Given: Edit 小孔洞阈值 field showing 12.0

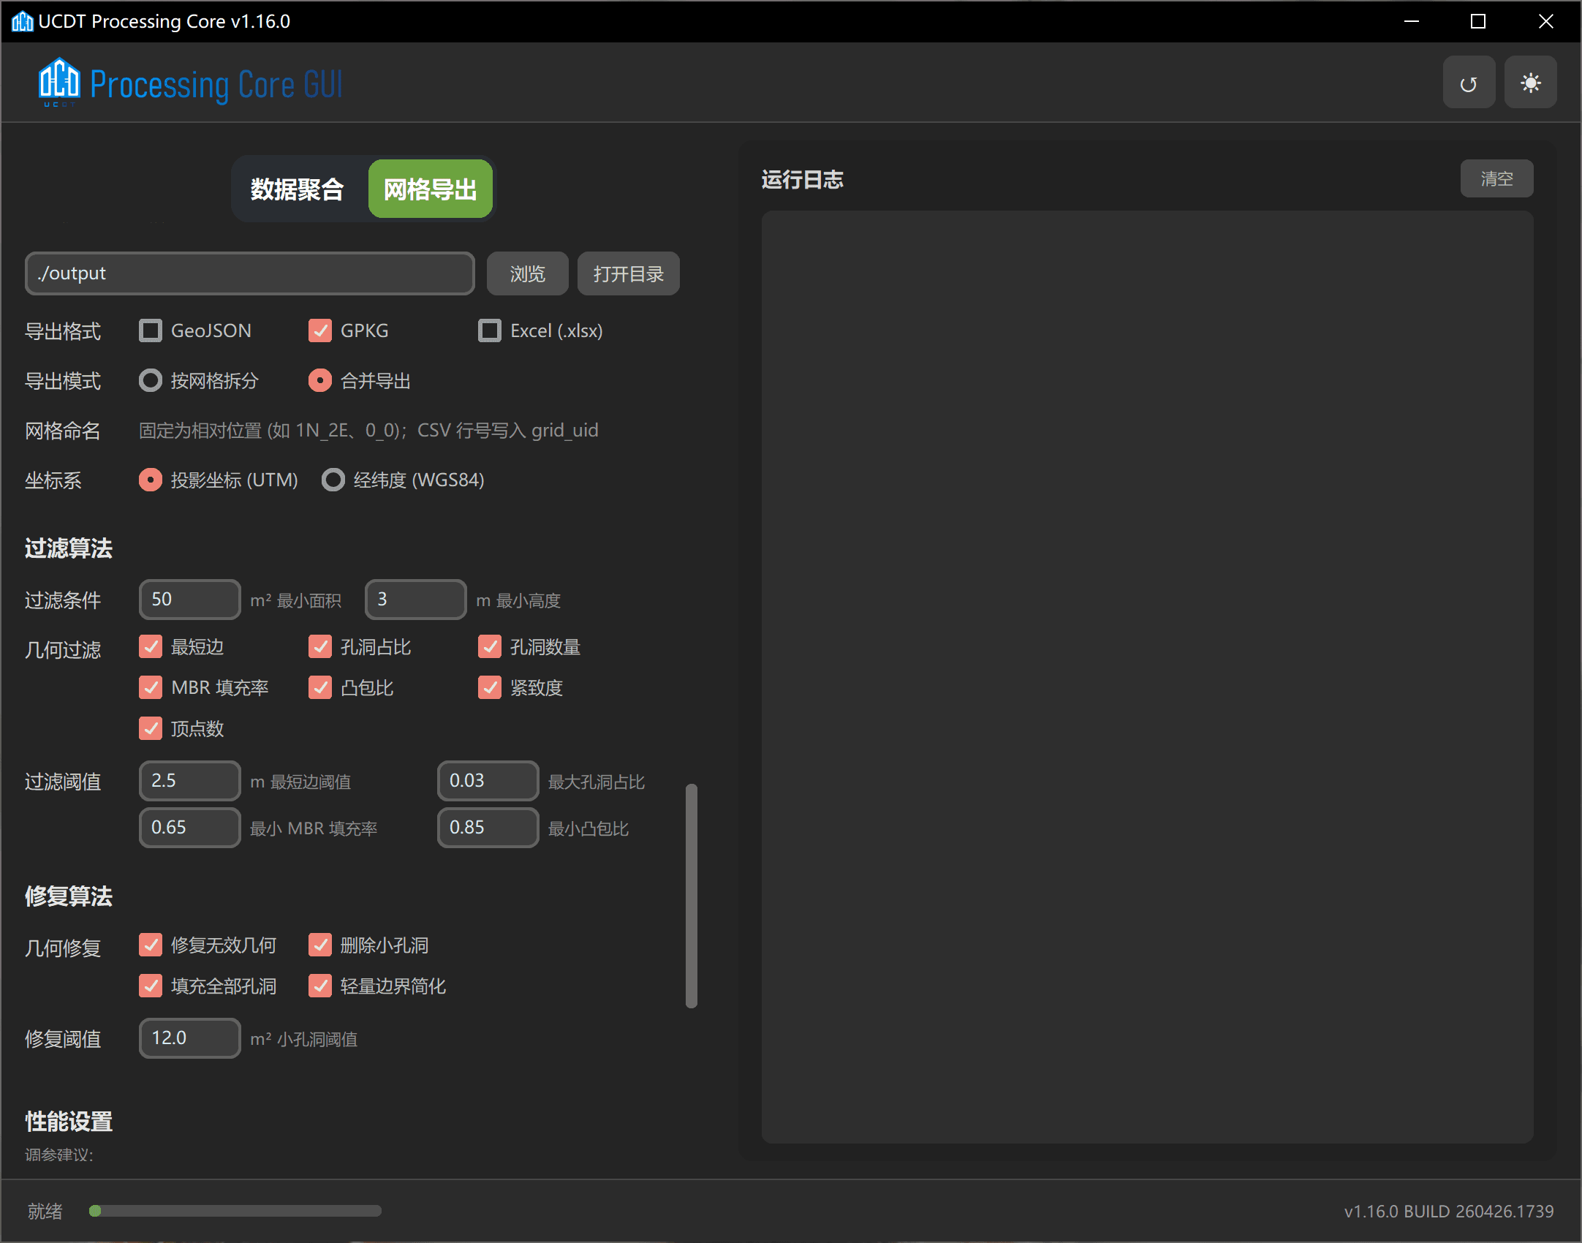Looking at the screenshot, I should (190, 1038).
